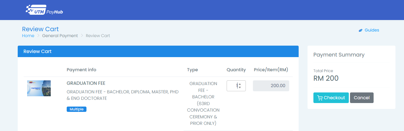Open the Guides link
The image size is (404, 131).
[372, 30]
